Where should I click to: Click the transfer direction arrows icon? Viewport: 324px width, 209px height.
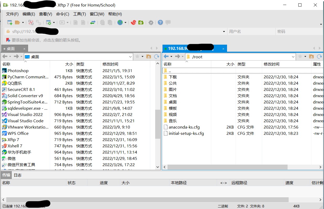93,22
